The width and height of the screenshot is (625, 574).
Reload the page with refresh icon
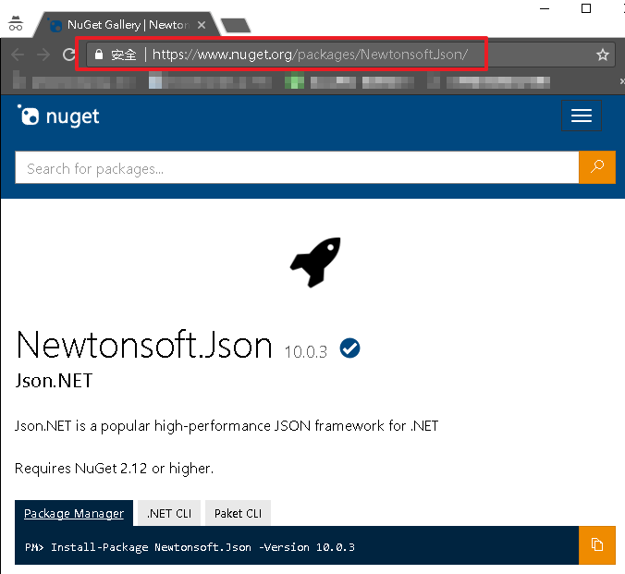point(69,55)
